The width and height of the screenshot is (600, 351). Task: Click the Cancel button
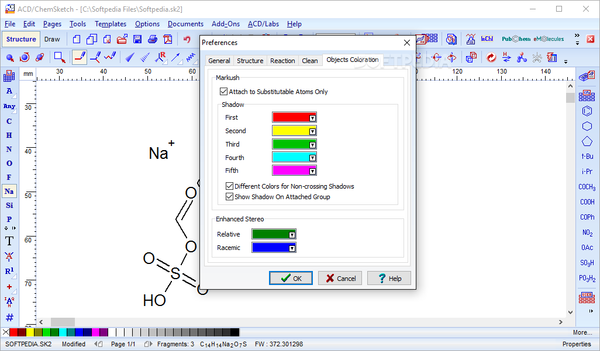pyautogui.click(x=340, y=279)
